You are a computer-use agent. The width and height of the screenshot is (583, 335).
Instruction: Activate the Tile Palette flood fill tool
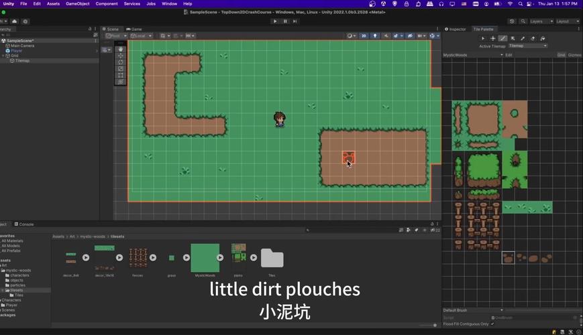543,38
